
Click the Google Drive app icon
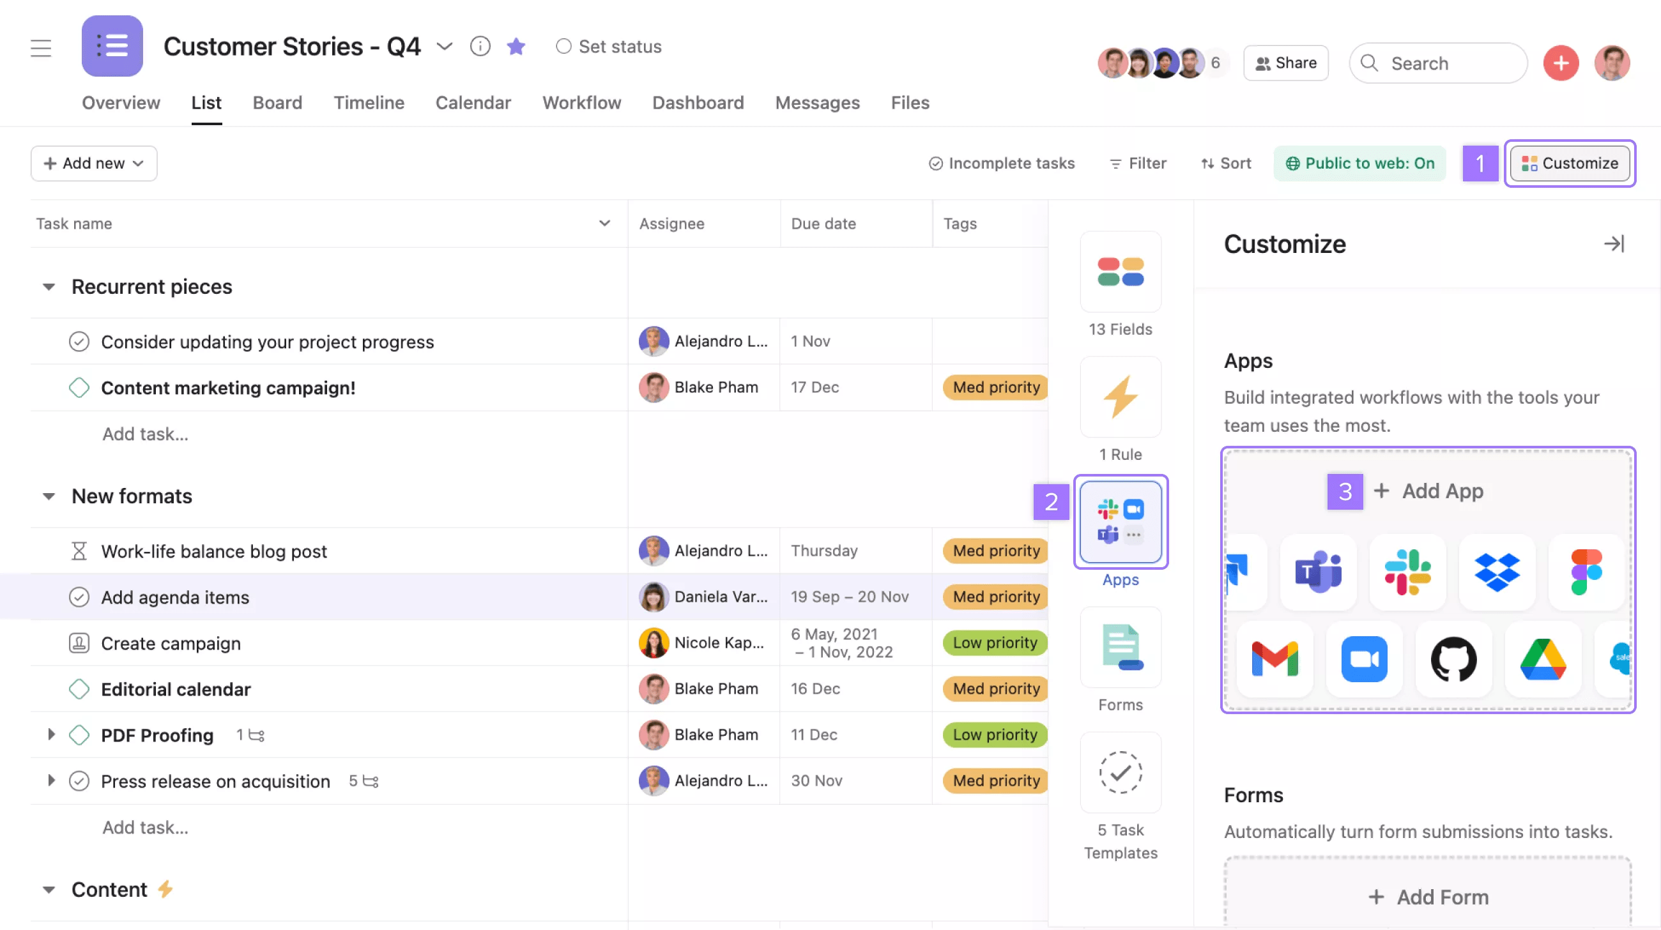click(1542, 660)
